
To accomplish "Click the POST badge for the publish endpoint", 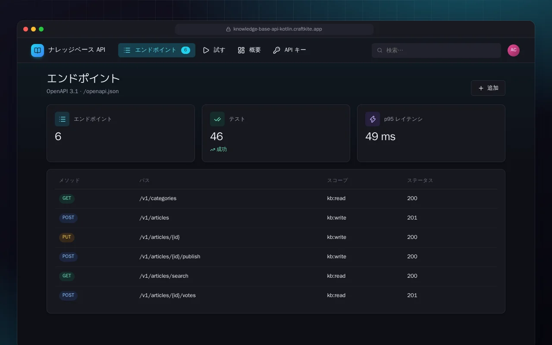I will (68, 257).
